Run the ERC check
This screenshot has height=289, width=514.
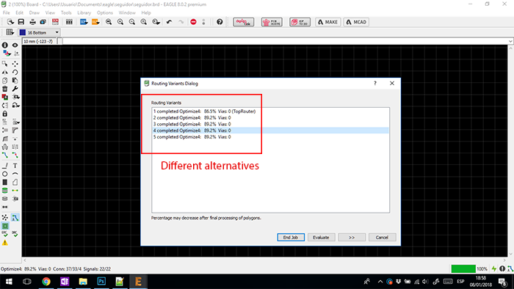[x=5, y=234]
